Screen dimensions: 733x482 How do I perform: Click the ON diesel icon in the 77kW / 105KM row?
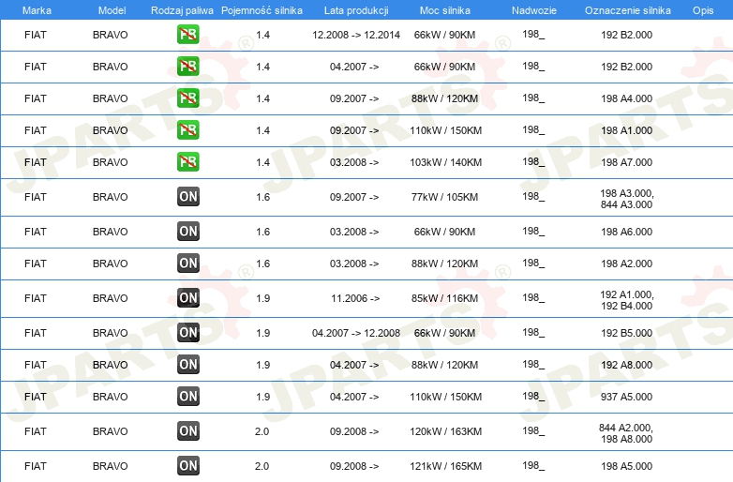[188, 196]
